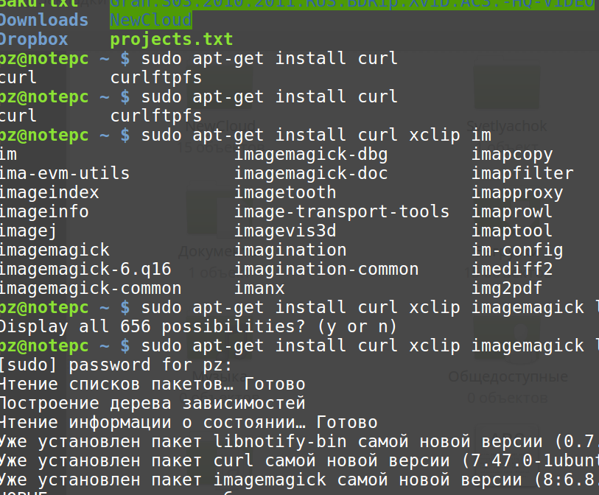Select the imaprowl package suggestion

(x=512, y=212)
